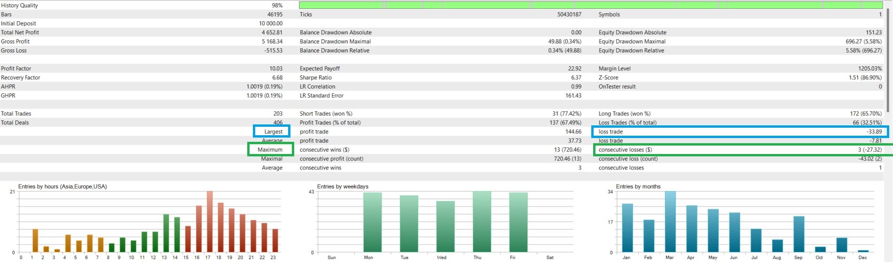
Task: Select the Recovery Factor value 6.68
Action: pos(277,77)
